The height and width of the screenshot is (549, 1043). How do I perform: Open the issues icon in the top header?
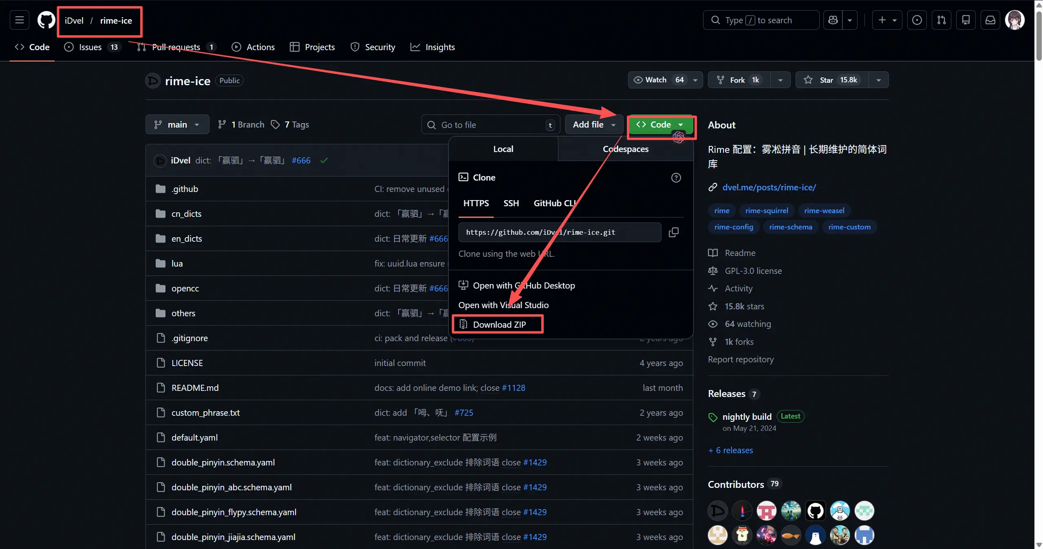click(x=917, y=20)
